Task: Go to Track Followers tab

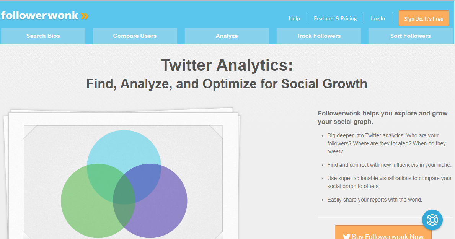Action: (x=319, y=36)
